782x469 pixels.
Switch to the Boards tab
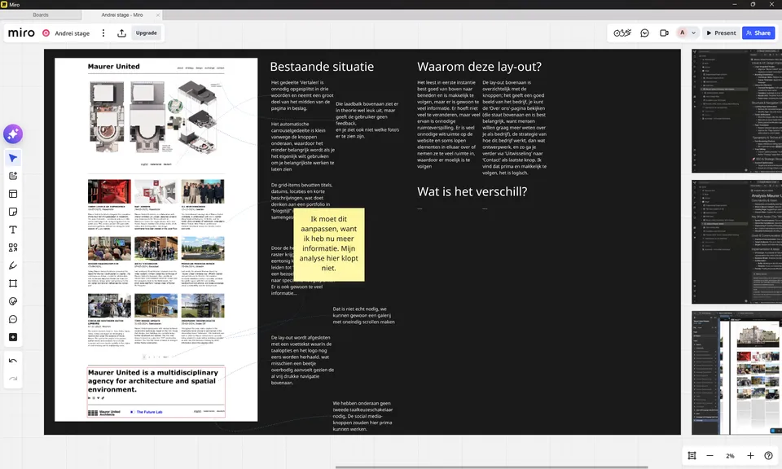(41, 15)
